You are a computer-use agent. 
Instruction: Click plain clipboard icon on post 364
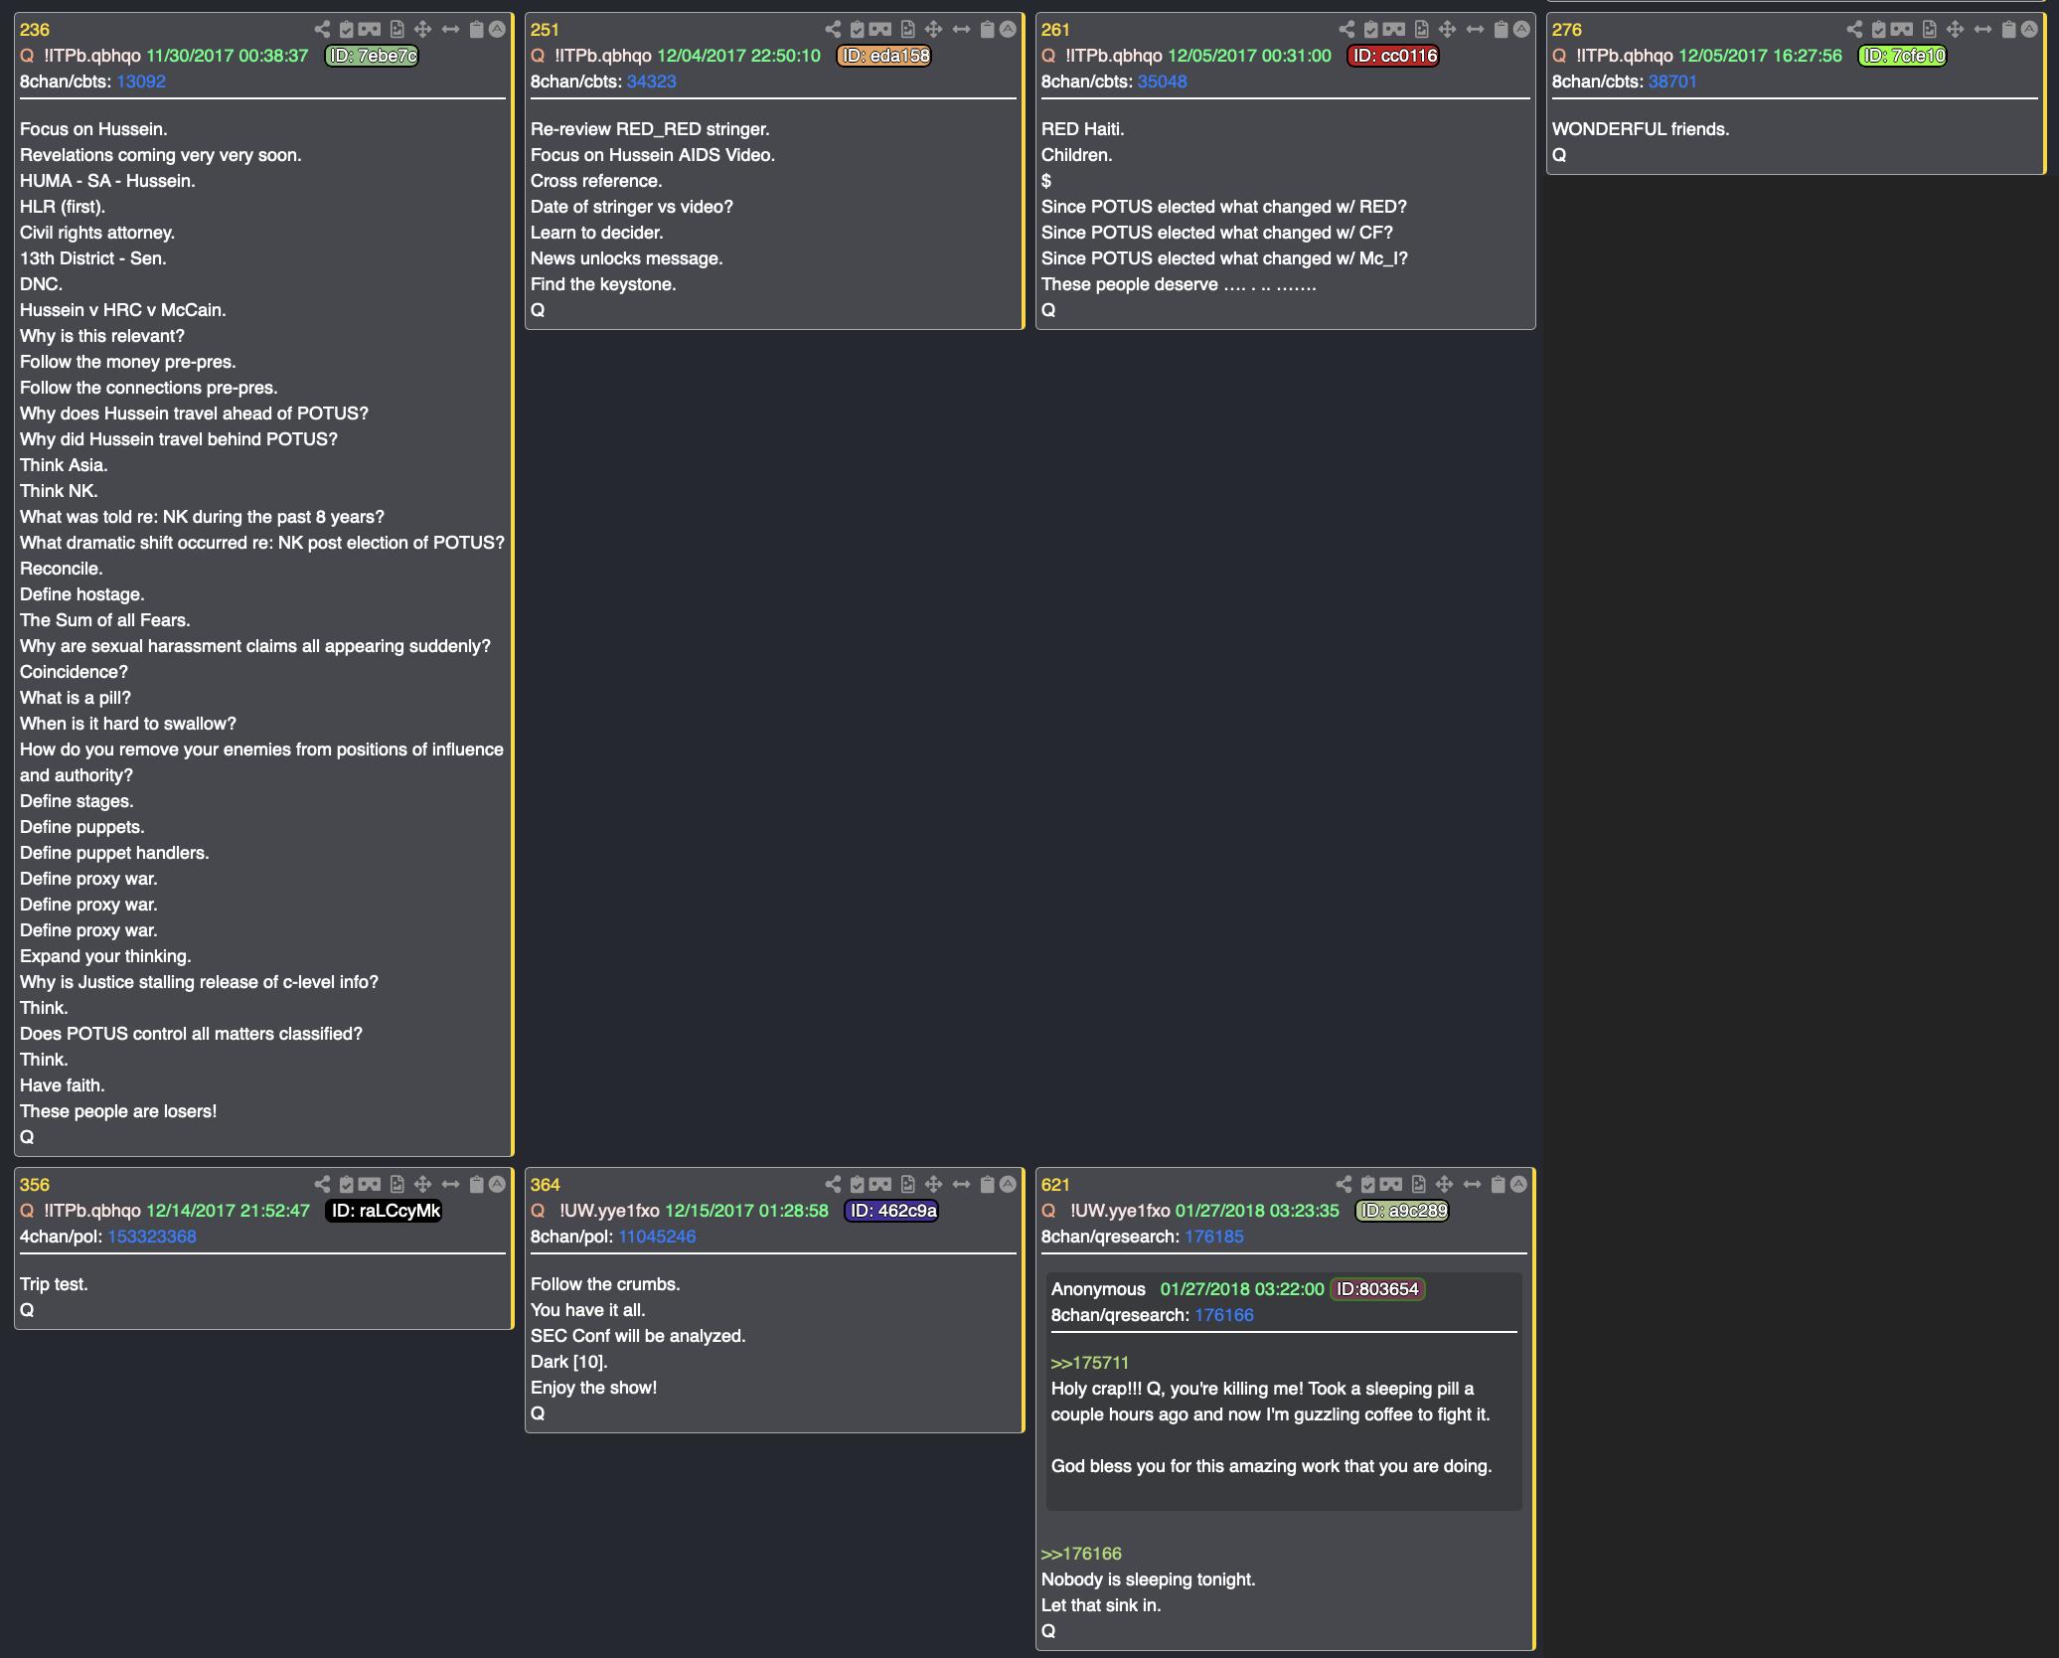(x=988, y=1184)
